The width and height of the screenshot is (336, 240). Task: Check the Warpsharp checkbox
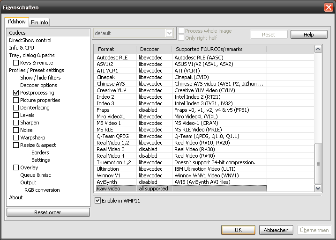16,138
